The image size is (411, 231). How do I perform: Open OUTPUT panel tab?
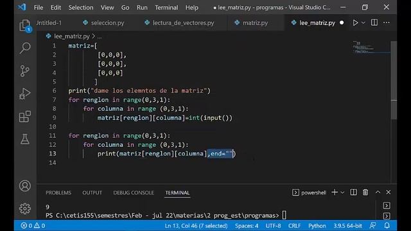pos(92,193)
